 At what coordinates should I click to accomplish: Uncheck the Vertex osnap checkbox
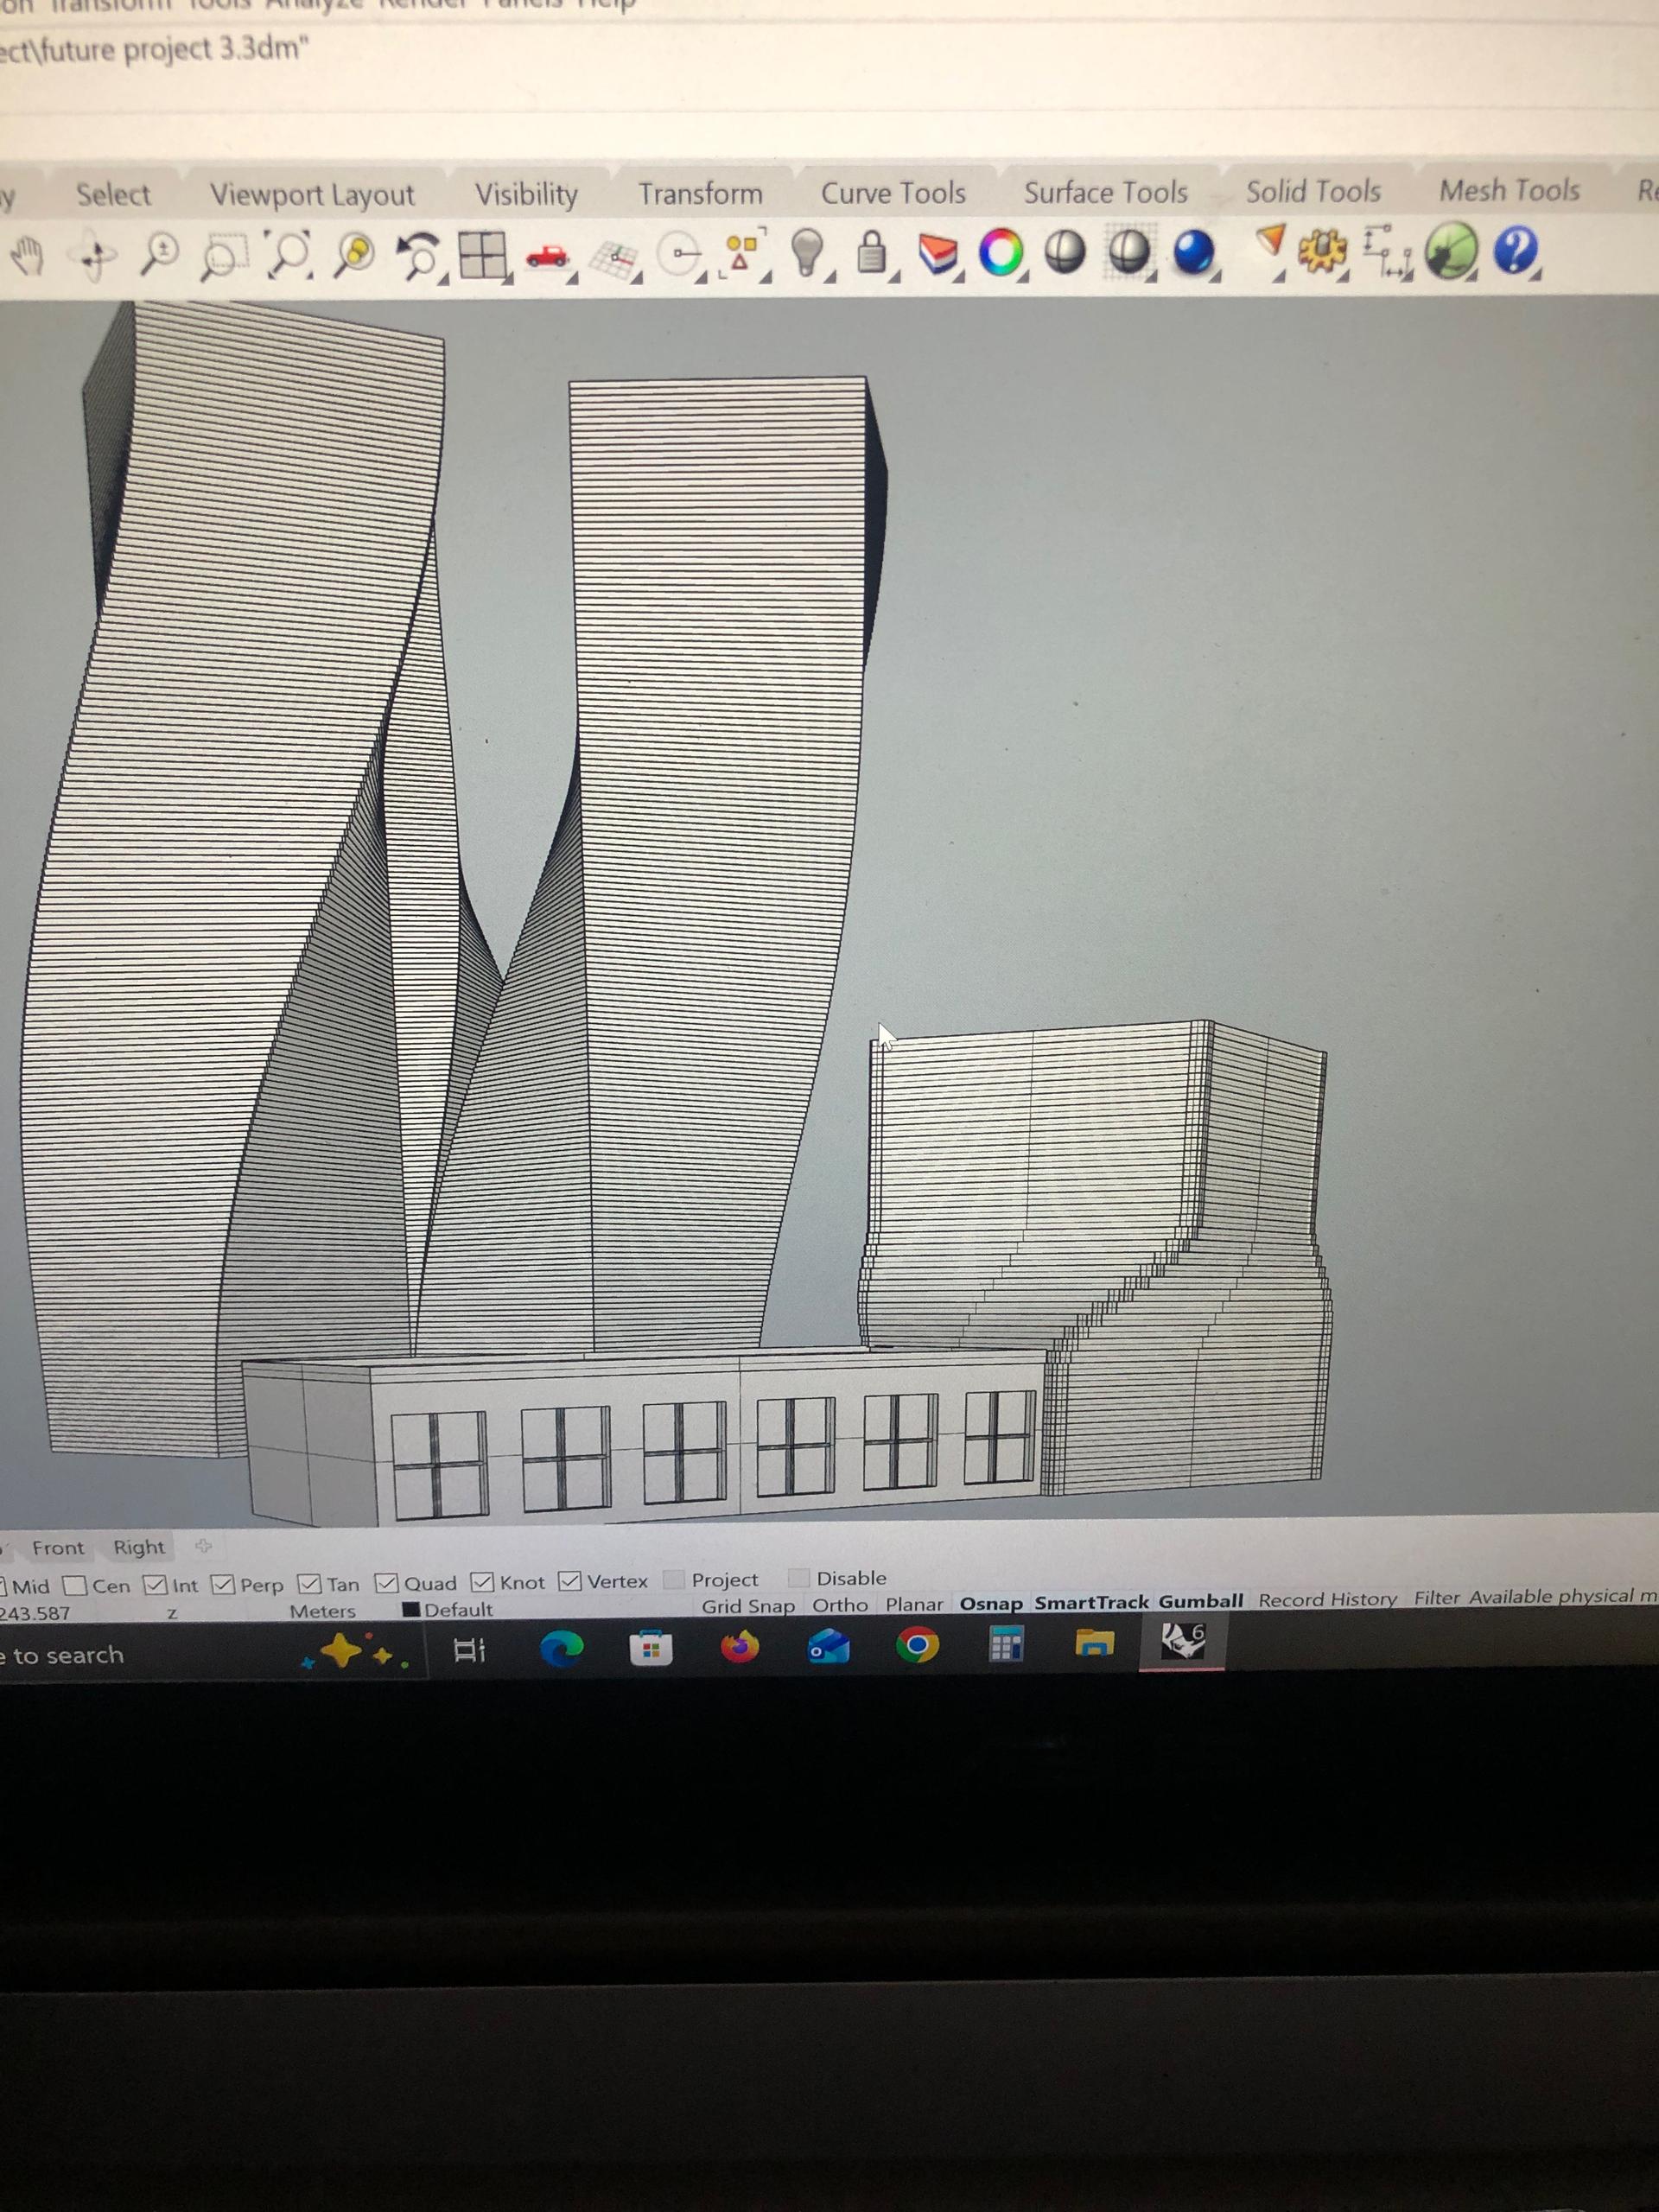click(x=570, y=1581)
